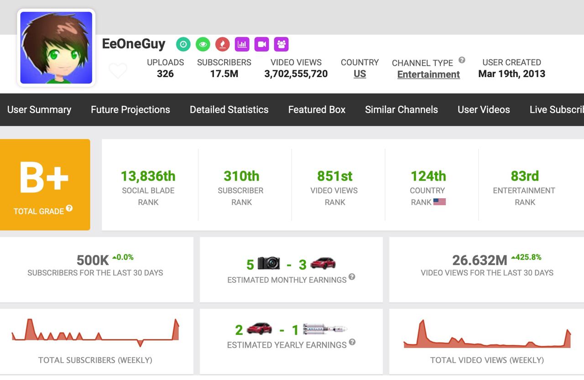Follow the Entertainment channel type link

pyautogui.click(x=428, y=74)
